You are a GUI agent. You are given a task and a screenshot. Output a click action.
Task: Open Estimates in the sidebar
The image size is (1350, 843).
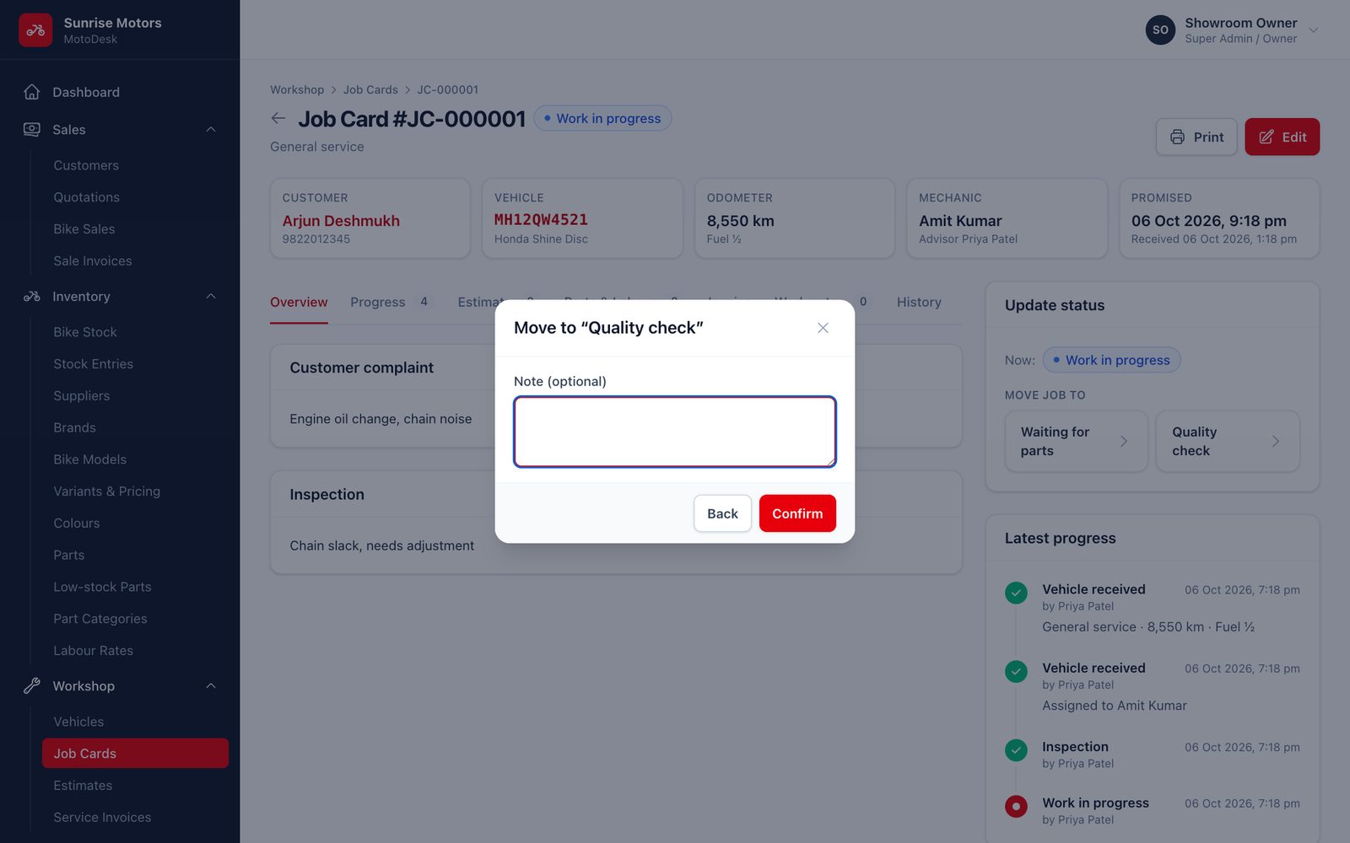tap(83, 786)
